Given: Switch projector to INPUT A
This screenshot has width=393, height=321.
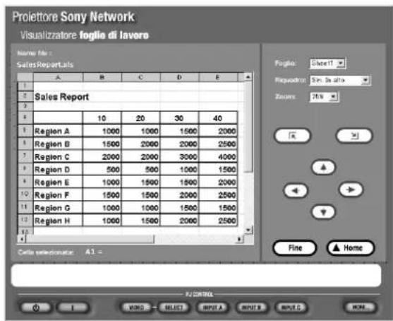Looking at the screenshot, I should (x=212, y=308).
